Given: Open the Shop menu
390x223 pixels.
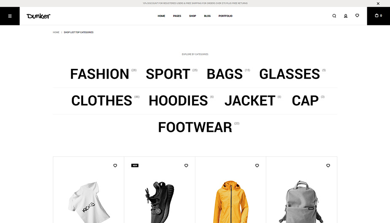Looking at the screenshot, I should pos(192,16).
